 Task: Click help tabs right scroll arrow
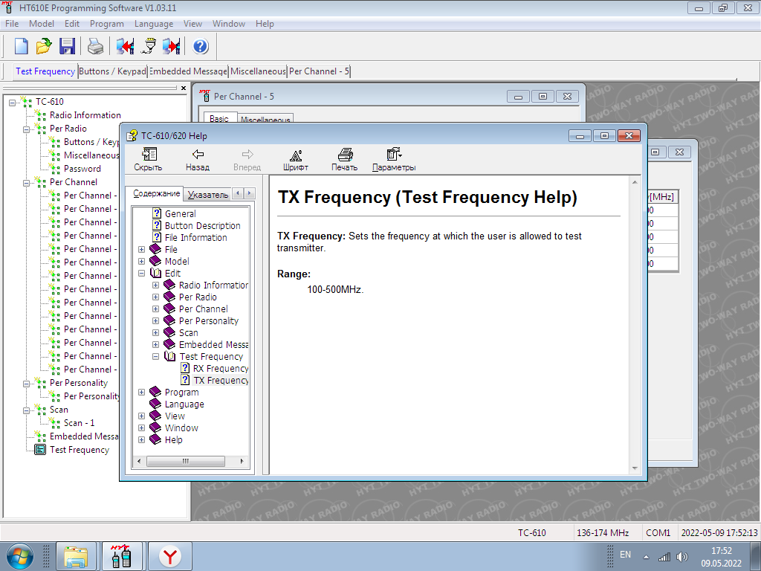(x=250, y=193)
